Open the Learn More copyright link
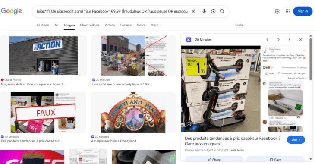 [x=236, y=150]
